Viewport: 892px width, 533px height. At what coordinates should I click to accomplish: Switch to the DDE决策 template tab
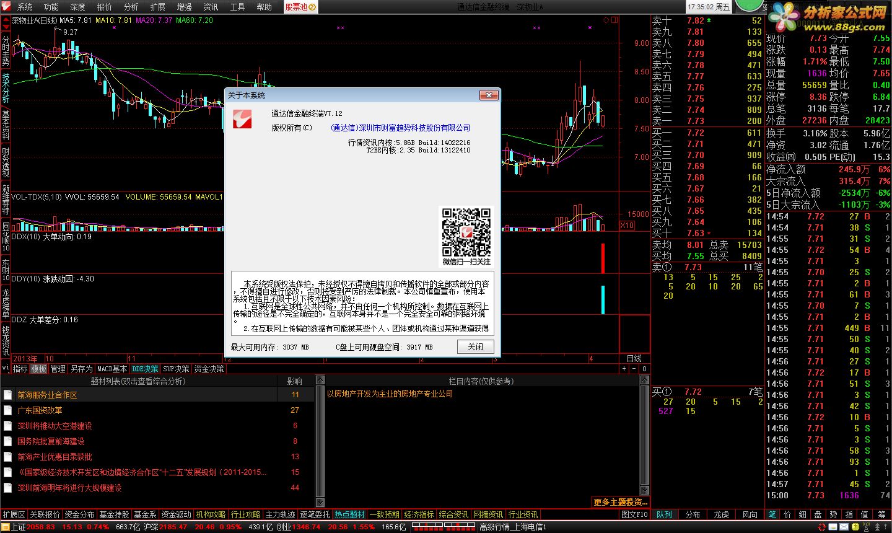coord(145,369)
